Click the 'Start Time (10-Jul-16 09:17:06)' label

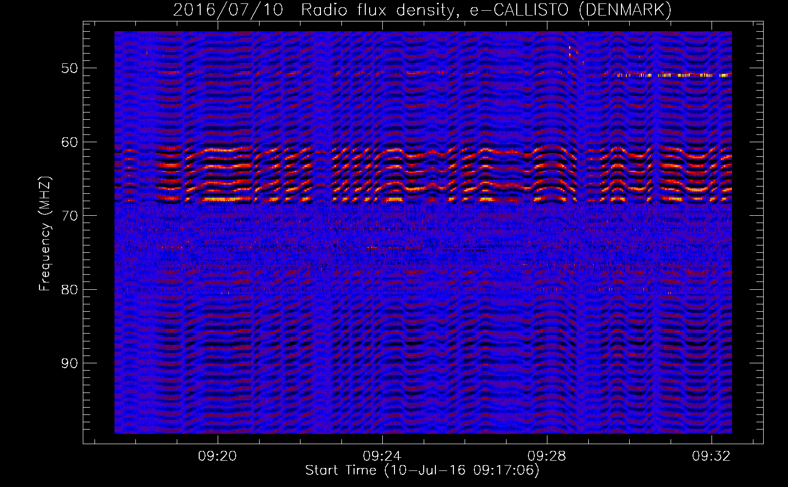tap(422, 470)
